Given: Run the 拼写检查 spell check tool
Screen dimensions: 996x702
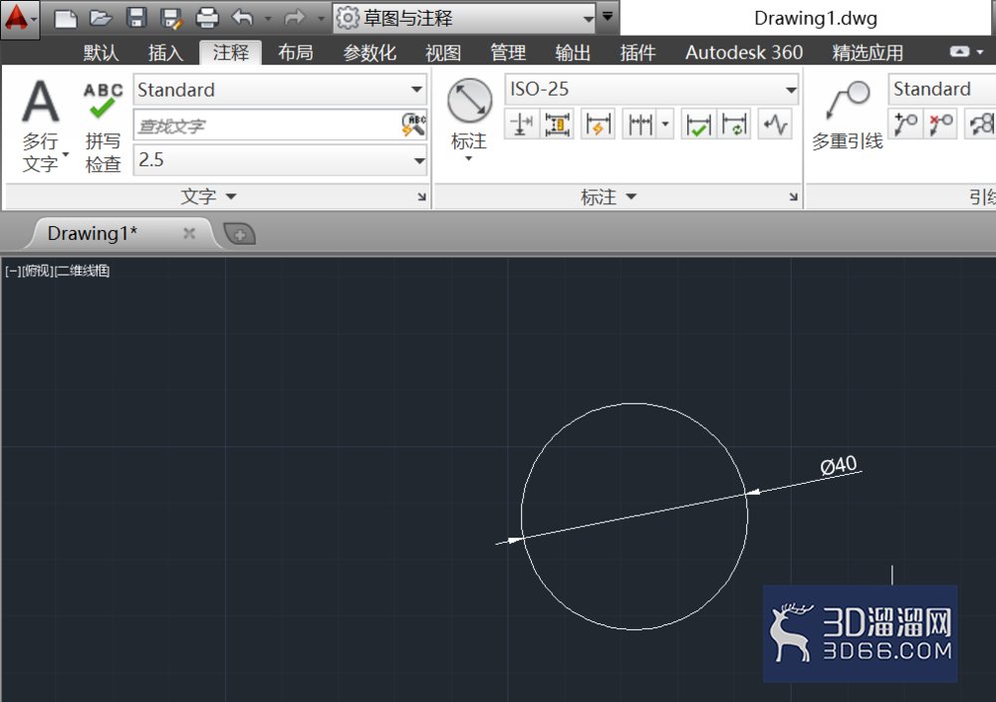Looking at the screenshot, I should 103,126.
